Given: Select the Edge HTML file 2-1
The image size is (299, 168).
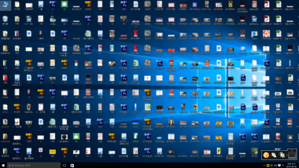Looking at the screenshot, I should [x=53, y=35].
